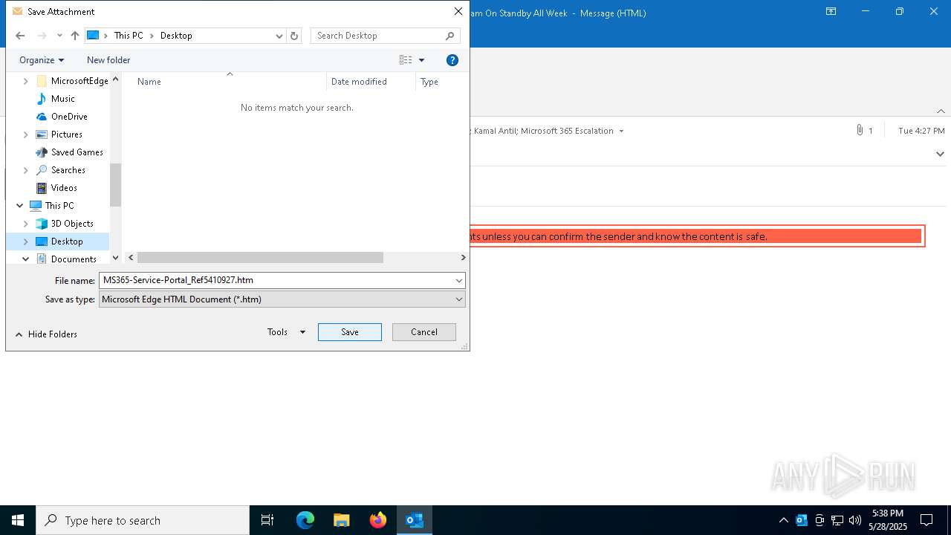Viewport: 951px width, 535px height.
Task: Change the view layout icon
Action: [406, 60]
